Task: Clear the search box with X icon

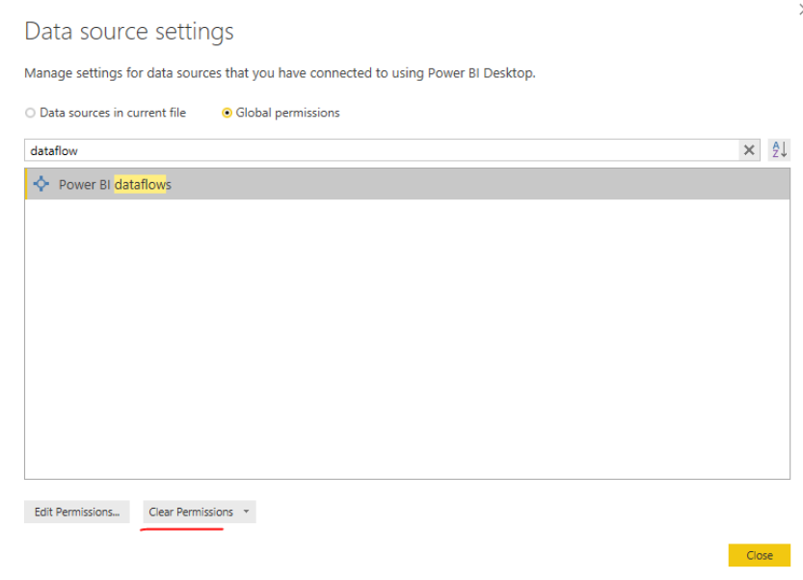Action: (749, 150)
